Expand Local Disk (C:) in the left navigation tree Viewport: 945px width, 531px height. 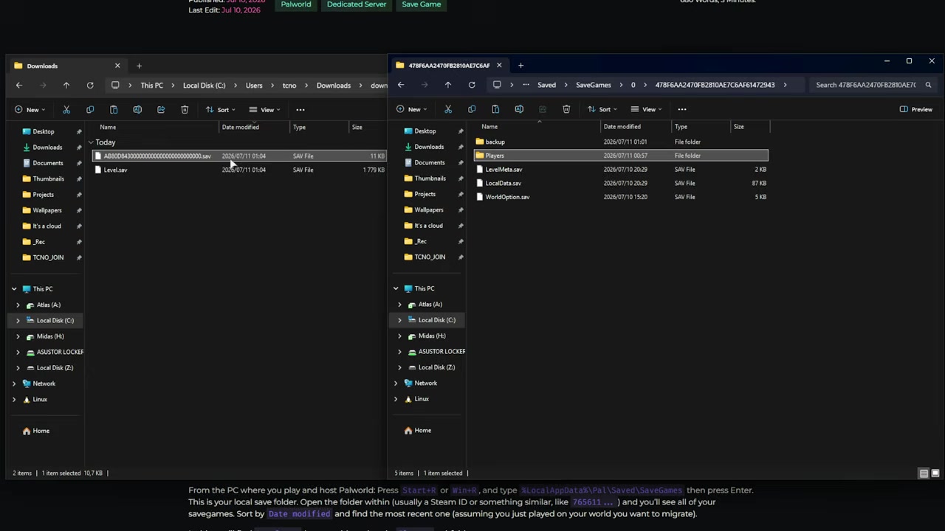[x=18, y=321]
